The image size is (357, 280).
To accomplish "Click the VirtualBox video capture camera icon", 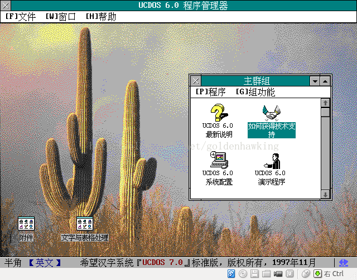I will 278,274.
